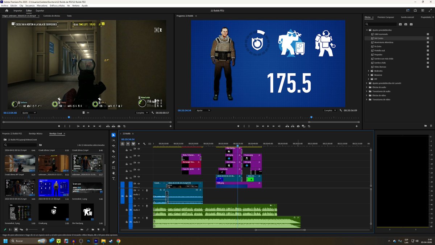This screenshot has height=245, width=435.
Task: Open the Secuencia menu
Action: [30, 6]
